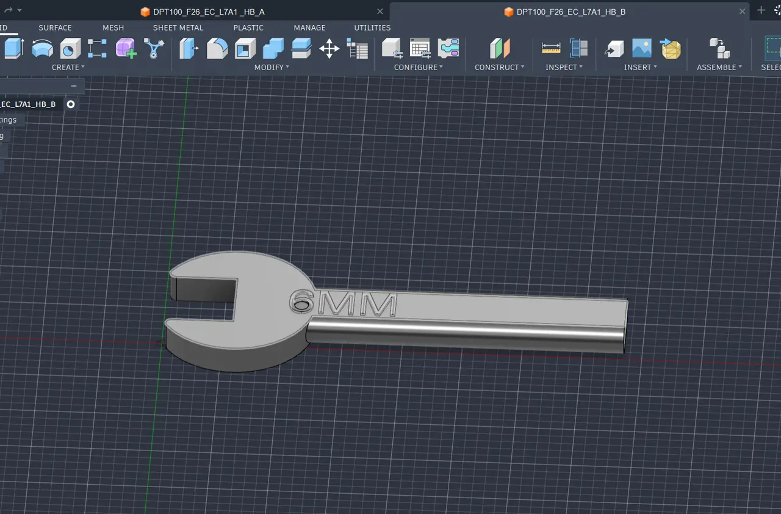The width and height of the screenshot is (781, 514).
Task: Expand the INSERT dropdown menu
Action: [x=641, y=67]
